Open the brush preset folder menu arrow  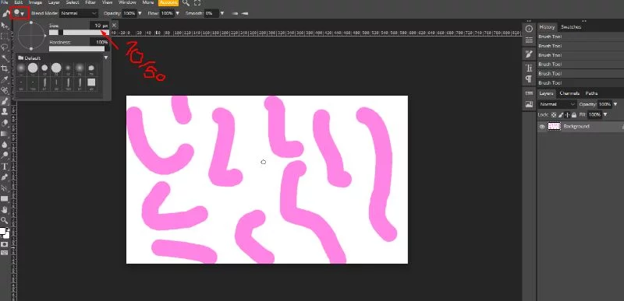tap(106, 58)
